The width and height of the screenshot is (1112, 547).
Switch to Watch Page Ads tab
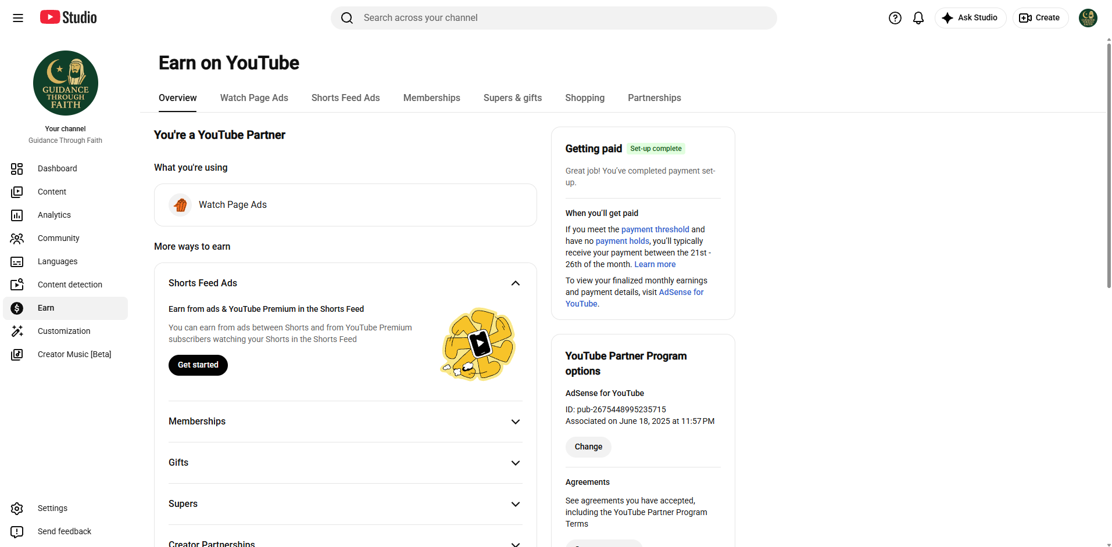click(254, 98)
